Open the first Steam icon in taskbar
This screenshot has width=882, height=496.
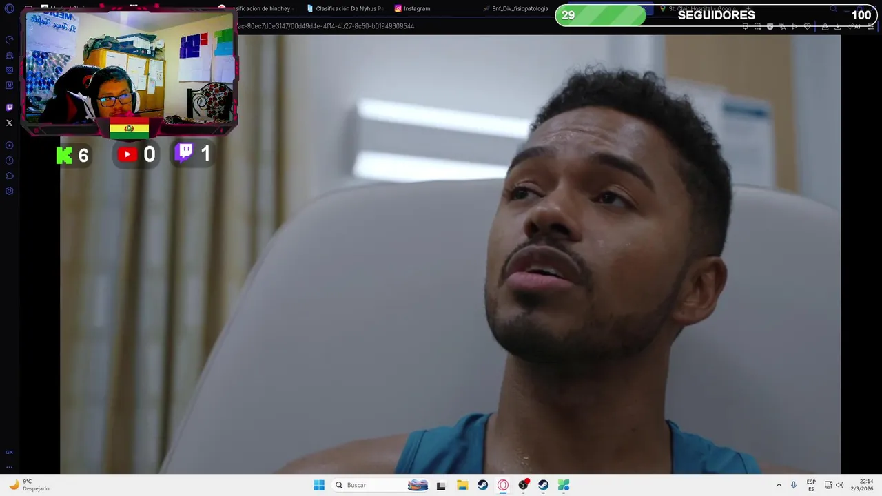point(482,485)
